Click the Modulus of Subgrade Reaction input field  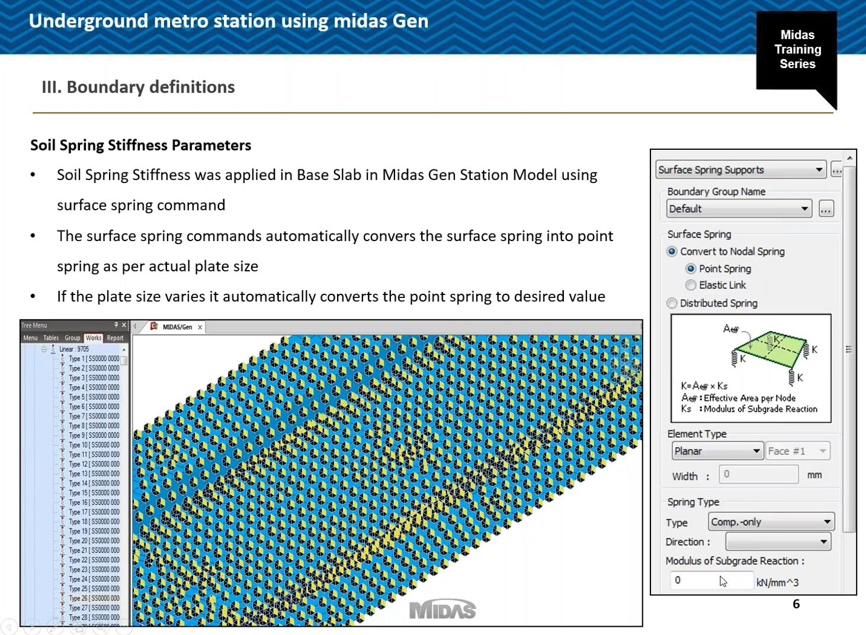pyautogui.click(x=711, y=580)
